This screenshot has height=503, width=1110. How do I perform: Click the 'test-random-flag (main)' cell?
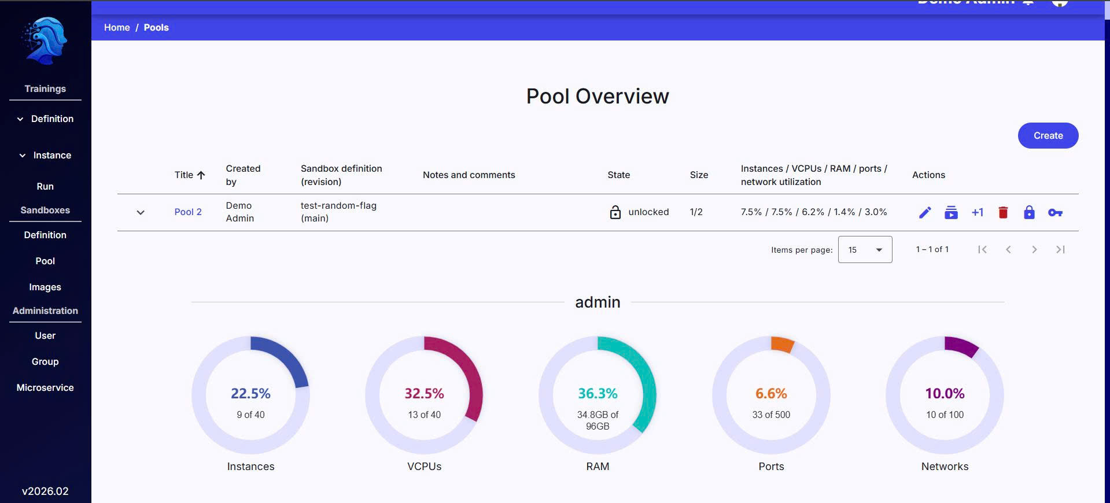[x=338, y=212]
